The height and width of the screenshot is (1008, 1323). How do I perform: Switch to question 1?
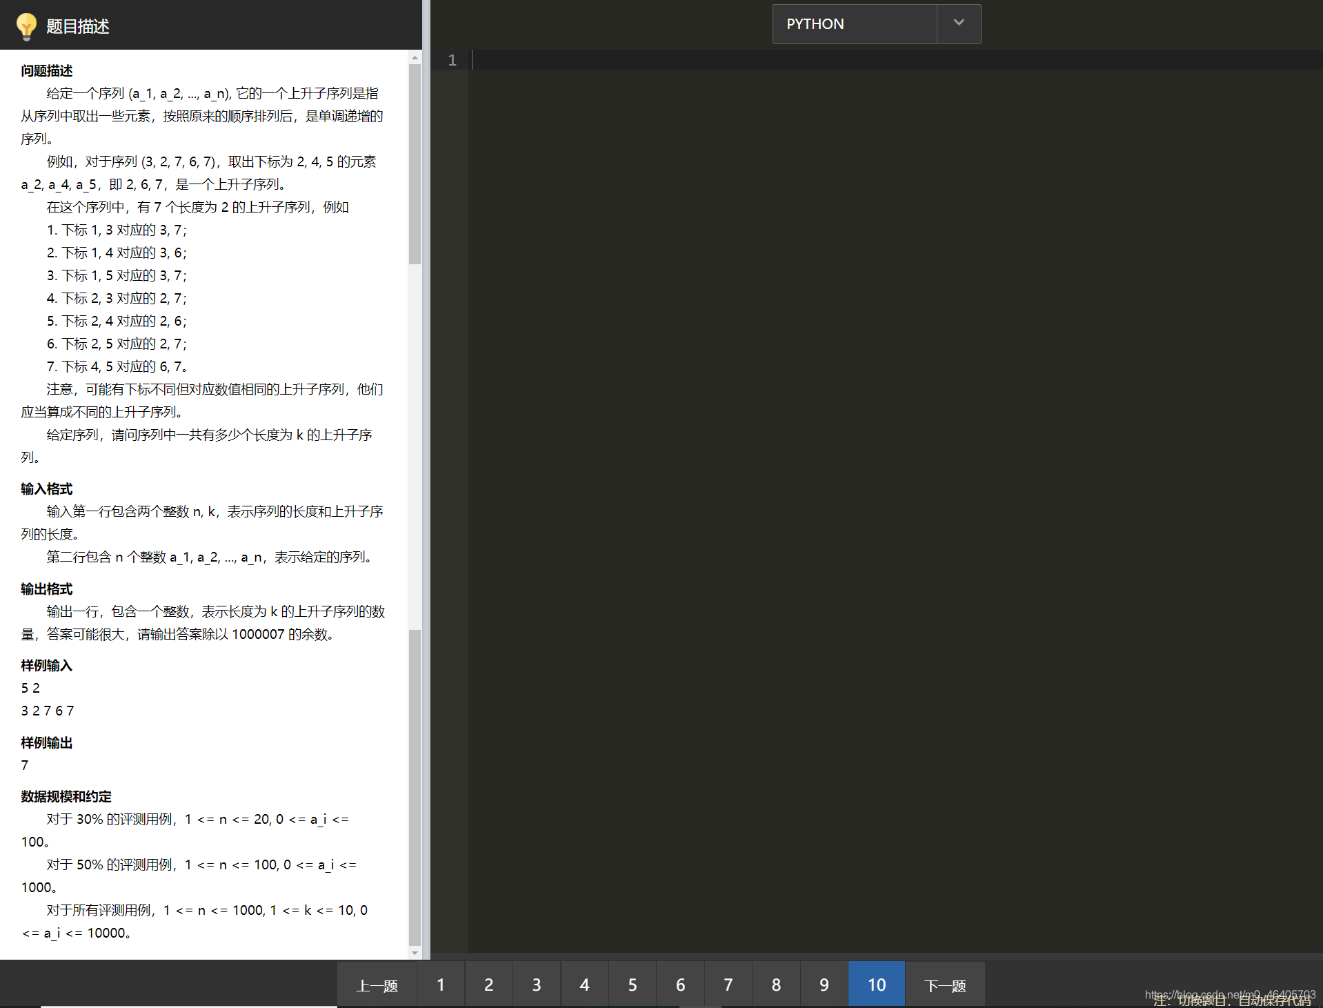441,985
